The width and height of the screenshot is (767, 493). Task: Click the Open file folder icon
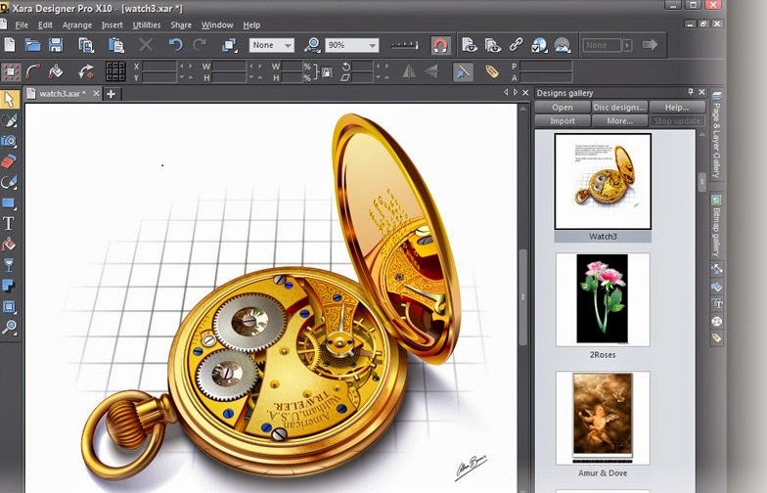point(33,45)
